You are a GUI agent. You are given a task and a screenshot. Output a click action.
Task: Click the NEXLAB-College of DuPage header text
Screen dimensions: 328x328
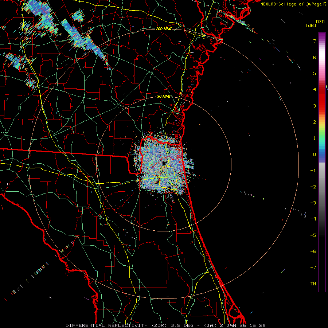pyautogui.click(x=293, y=4)
